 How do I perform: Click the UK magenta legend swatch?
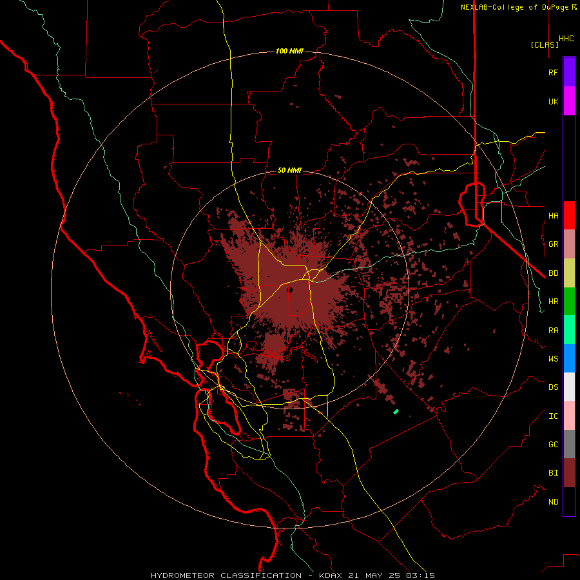569,101
